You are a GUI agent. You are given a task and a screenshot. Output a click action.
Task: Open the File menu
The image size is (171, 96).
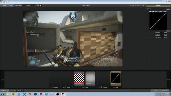[1, 3]
